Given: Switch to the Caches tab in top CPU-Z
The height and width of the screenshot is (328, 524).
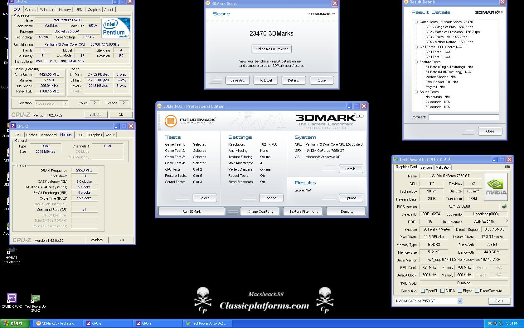Looking at the screenshot, I should click(31, 10).
